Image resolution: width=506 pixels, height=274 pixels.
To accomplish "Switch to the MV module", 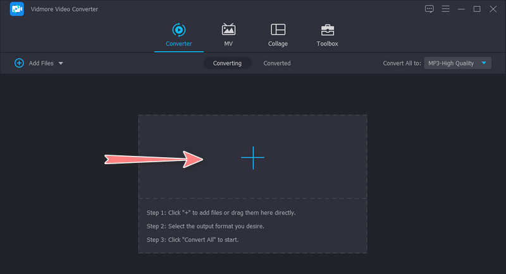I will pyautogui.click(x=228, y=30).
